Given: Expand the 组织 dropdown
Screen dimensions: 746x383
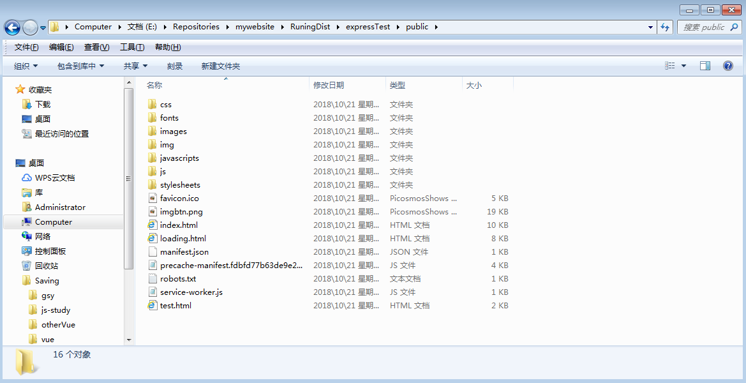Looking at the screenshot, I should coord(26,66).
